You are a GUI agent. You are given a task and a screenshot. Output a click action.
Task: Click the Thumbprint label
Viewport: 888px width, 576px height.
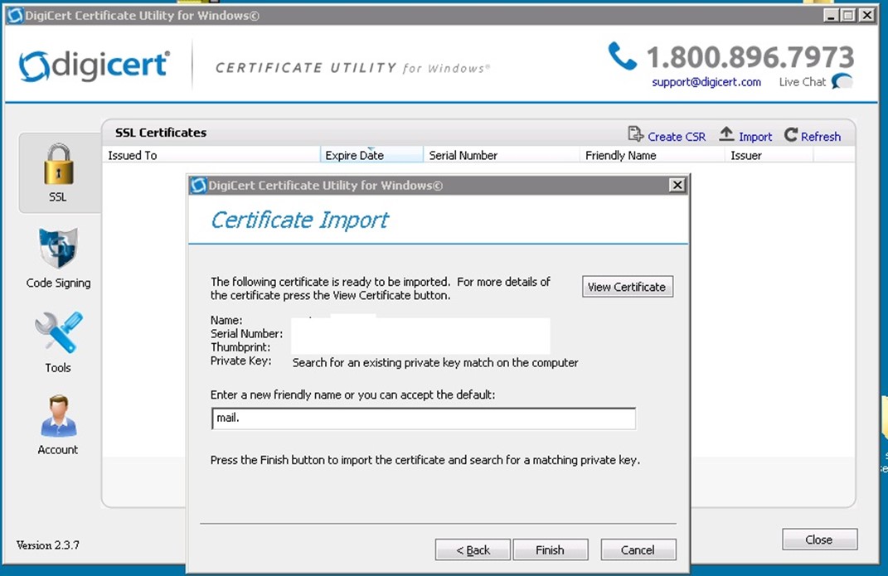click(x=240, y=347)
